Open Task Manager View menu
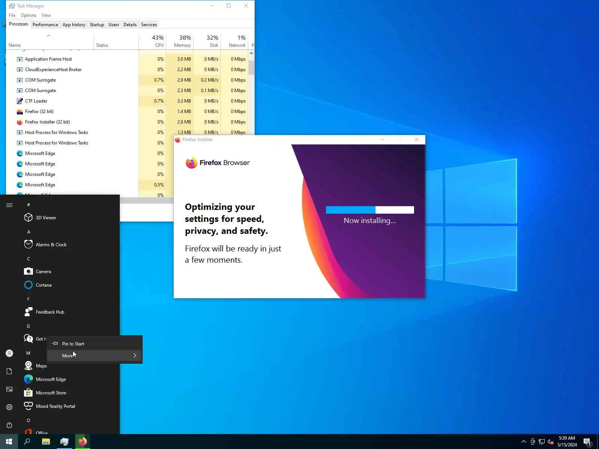 (46, 15)
